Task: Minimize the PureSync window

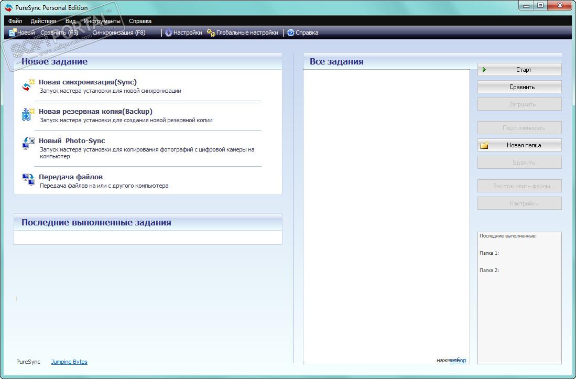Action: (526, 5)
